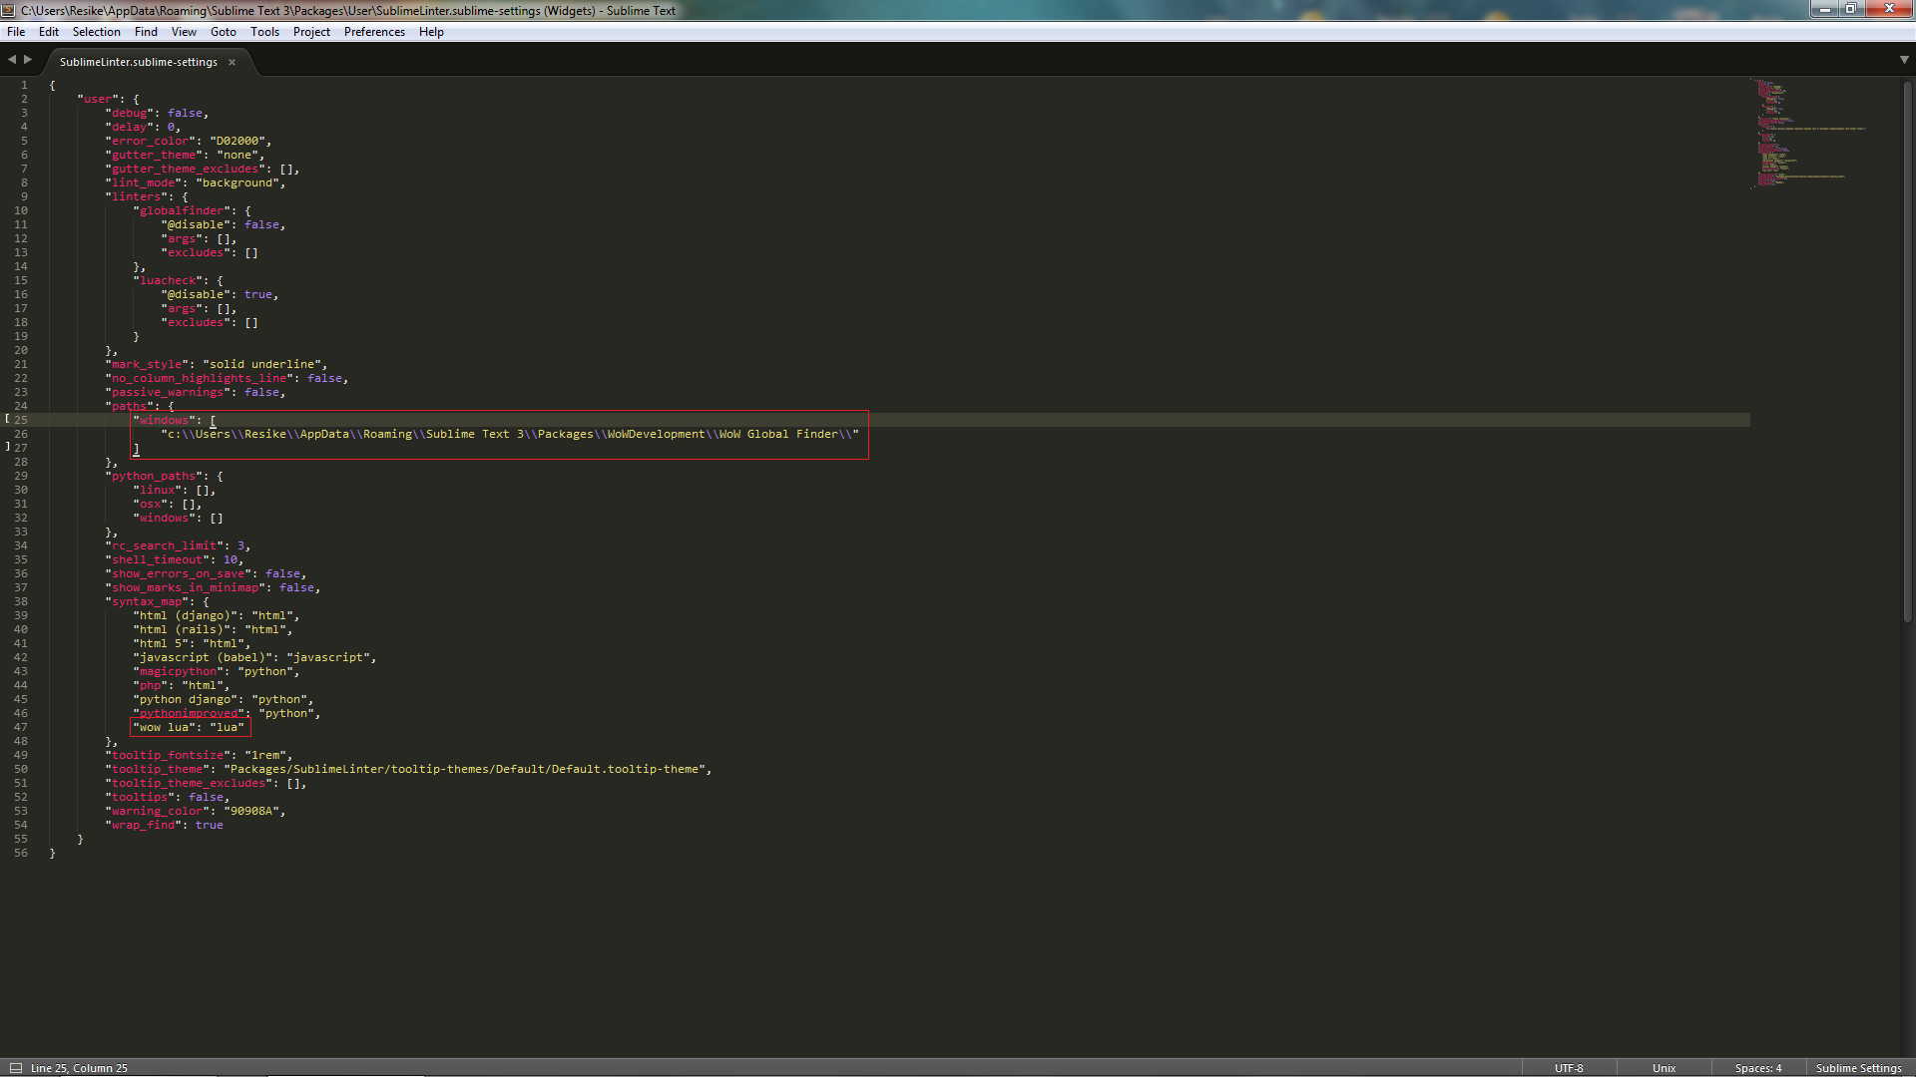Select the SublimeLinter.sublime-settings tab
Viewport: 1916px width, 1077px height.
tap(138, 62)
